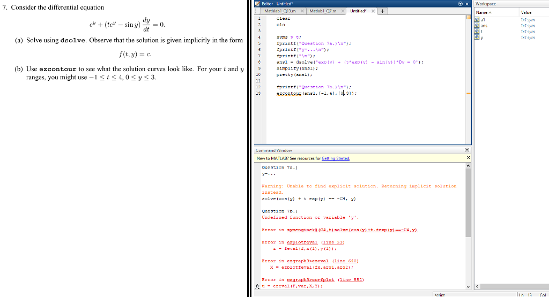Viewport: 549px width, 297px height.
Task: Click the 'script' status bar label
Action: tap(440, 294)
